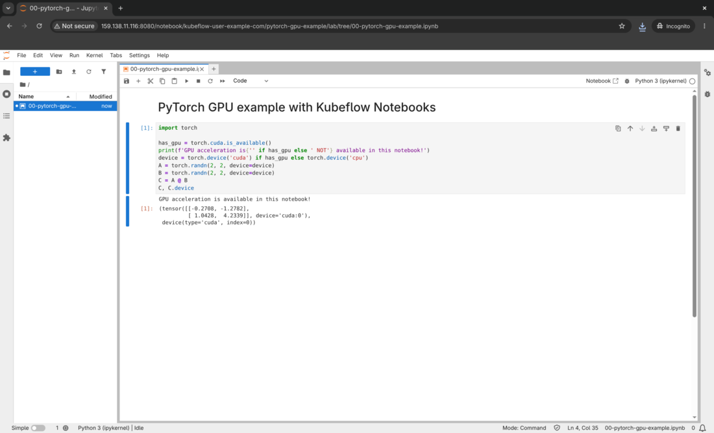Insert a cell above from cell toolbar
Viewport: 714px width, 433px height.
tap(654, 129)
